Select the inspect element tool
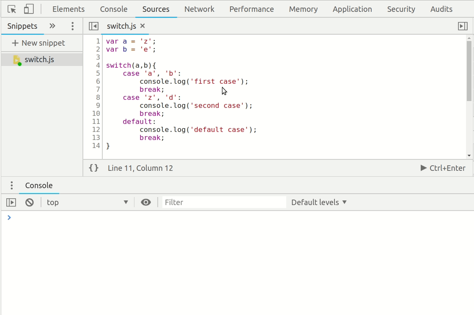 click(11, 8)
